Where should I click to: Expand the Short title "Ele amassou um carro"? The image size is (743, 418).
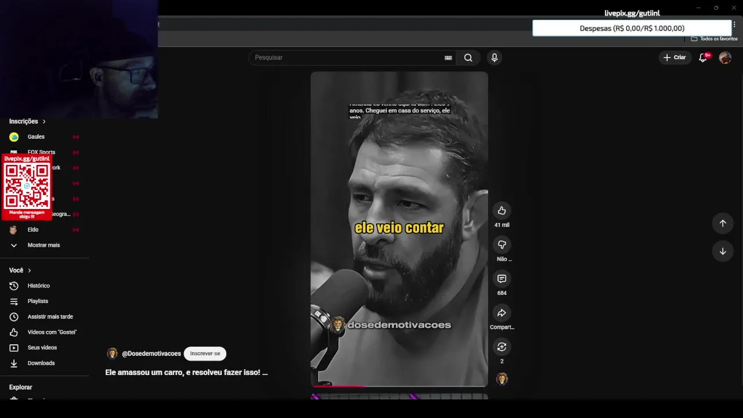tap(186, 373)
